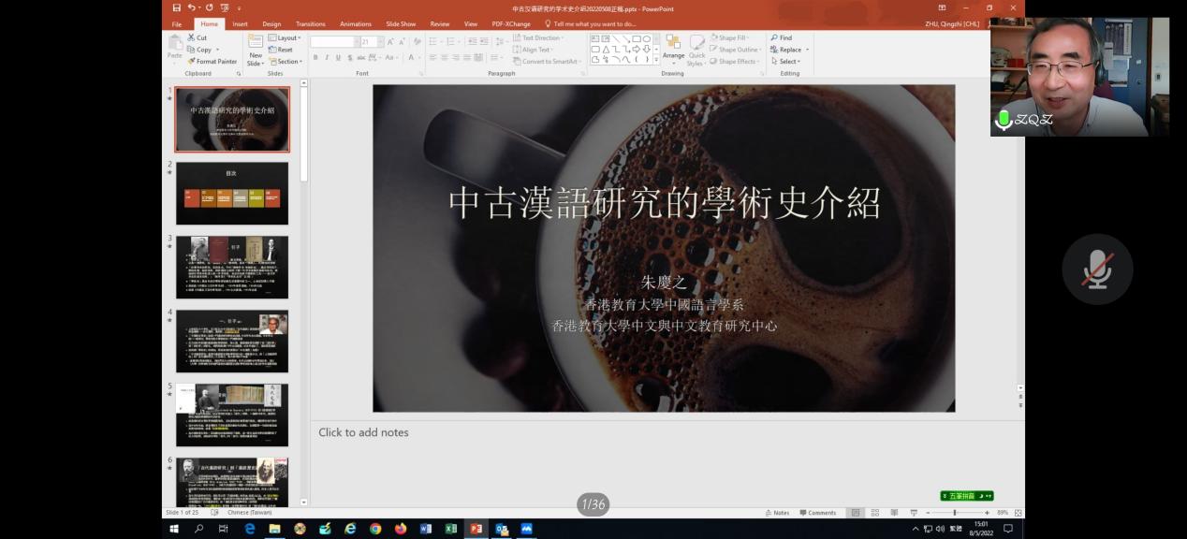Click the Reset slide button
Screen dimensions: 1187x539
click(281, 50)
